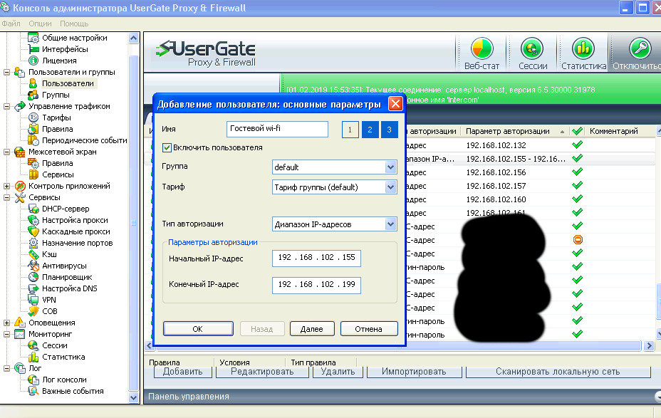Click the Настройка DNS tree icon
The image size is (661, 418).
click(x=33, y=288)
